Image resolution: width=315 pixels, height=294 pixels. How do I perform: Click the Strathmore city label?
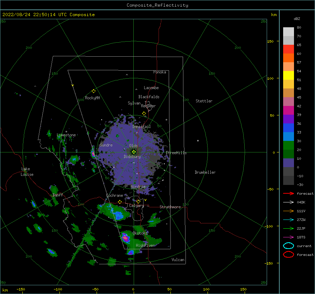(170, 207)
